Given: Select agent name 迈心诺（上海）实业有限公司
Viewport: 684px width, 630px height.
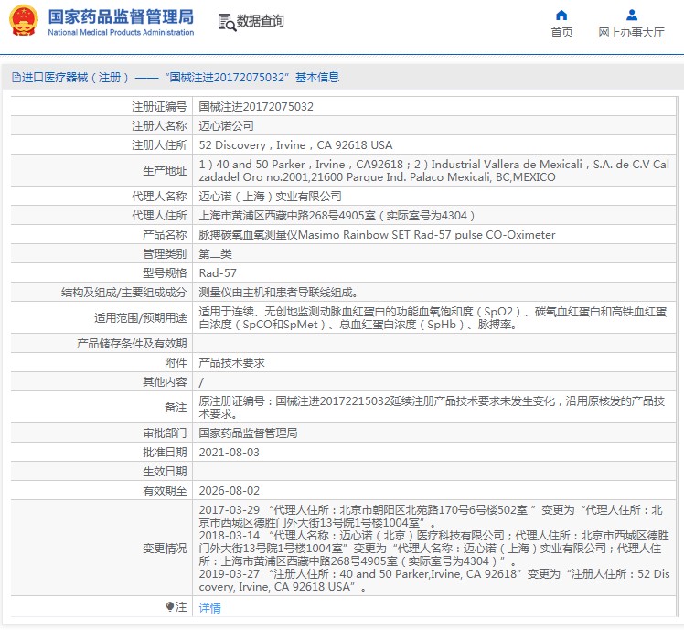Looking at the screenshot, I should pyautogui.click(x=271, y=197).
